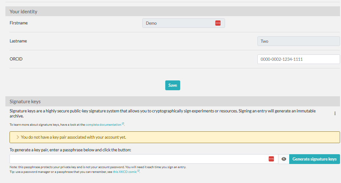This screenshot has width=341, height=183.
Task: Click password manager icon in Firstname field
Action: tap(218, 23)
